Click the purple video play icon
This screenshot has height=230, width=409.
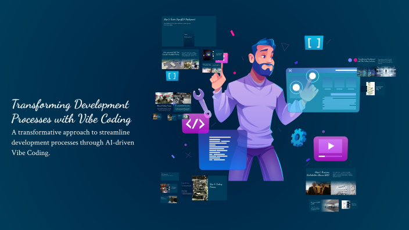tap(331, 148)
